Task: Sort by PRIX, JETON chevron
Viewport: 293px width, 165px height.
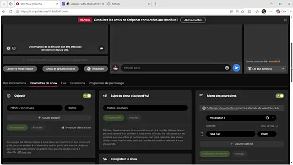Action: tap(277, 126)
